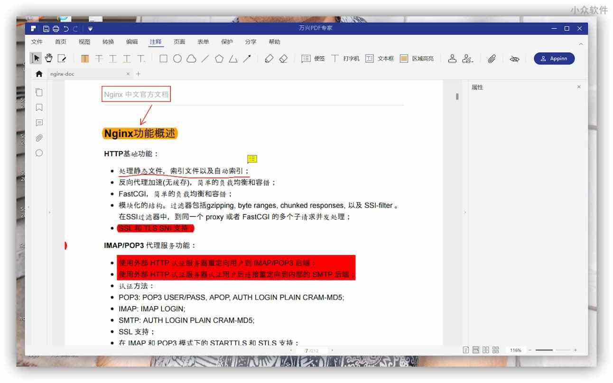Pick the edit annotation pencil tool
613x383 pixels.
[x=62, y=58]
